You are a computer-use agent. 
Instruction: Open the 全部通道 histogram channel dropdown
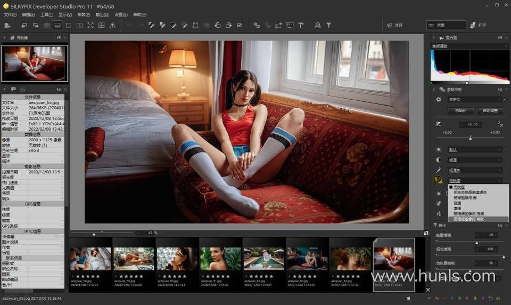[x=468, y=46]
